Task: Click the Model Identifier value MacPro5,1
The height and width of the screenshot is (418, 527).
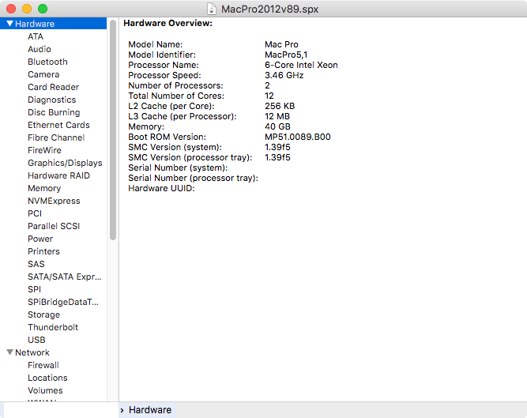Action: [286, 55]
